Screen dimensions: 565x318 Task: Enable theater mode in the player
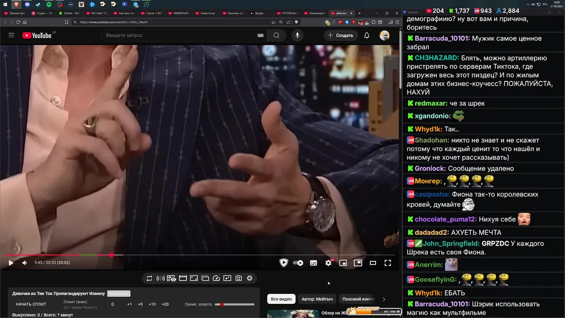pos(373,263)
